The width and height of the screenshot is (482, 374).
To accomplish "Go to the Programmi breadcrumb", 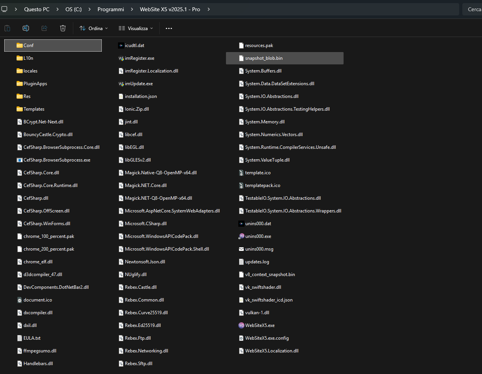I will [x=111, y=9].
